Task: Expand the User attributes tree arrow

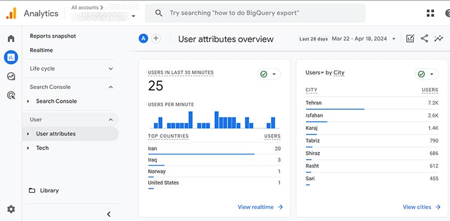Action: (28, 134)
